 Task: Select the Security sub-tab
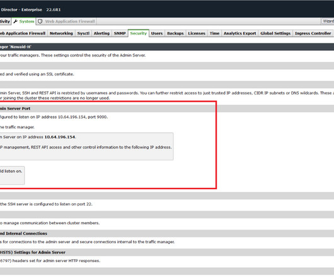click(x=139, y=33)
